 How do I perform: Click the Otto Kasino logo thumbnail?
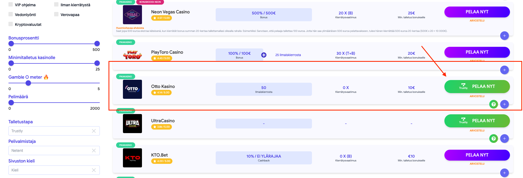click(132, 89)
